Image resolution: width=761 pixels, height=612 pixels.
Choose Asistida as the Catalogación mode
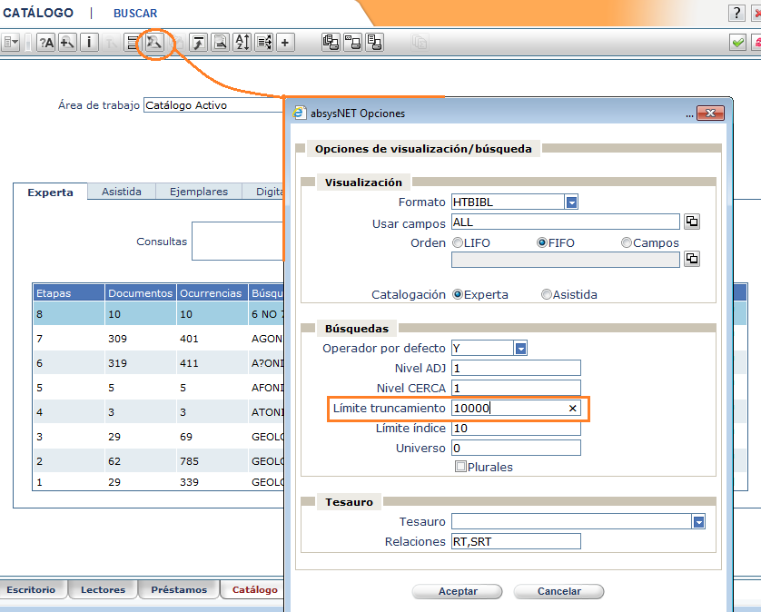(x=547, y=294)
